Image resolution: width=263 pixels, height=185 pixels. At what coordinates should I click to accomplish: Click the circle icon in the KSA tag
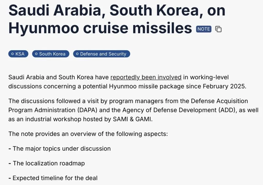pyautogui.click(x=12, y=54)
